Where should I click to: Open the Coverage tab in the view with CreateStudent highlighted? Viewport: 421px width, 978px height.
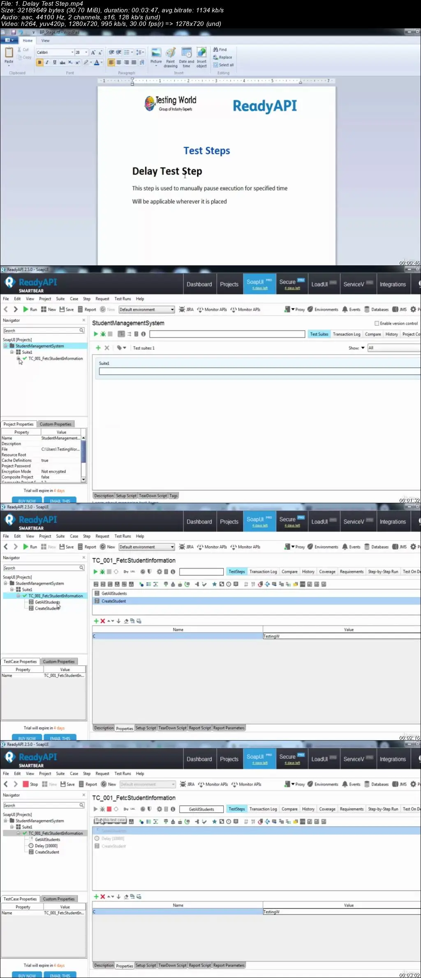[x=327, y=571]
